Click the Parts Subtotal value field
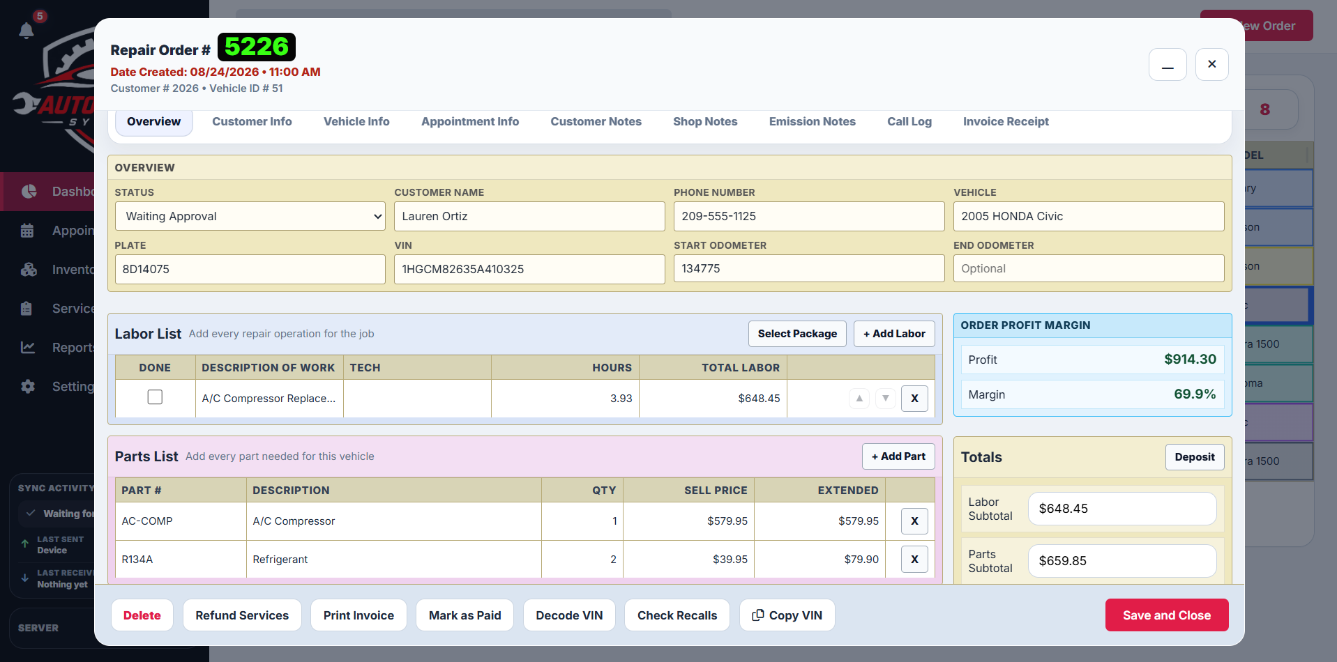This screenshot has width=1337, height=662. point(1122,561)
